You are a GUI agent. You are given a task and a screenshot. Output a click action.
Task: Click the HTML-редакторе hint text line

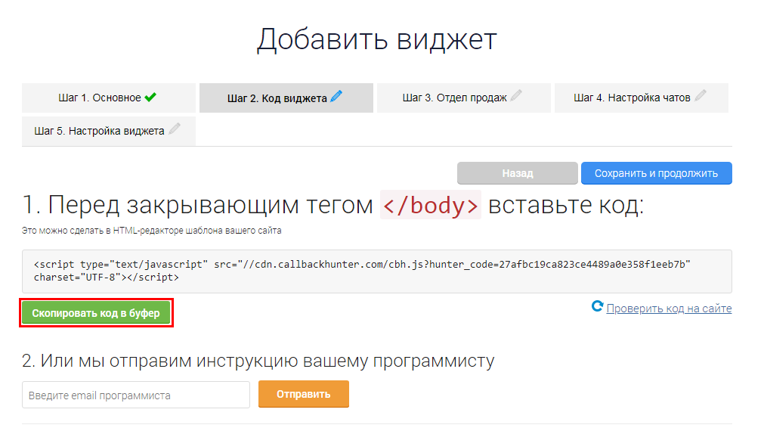coord(152,231)
